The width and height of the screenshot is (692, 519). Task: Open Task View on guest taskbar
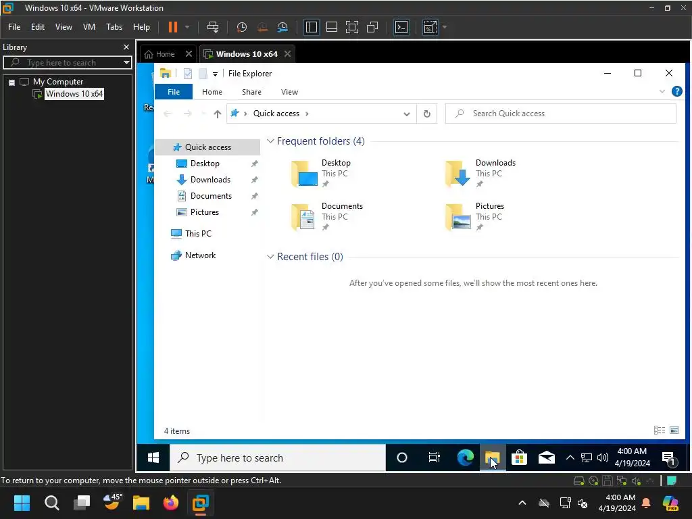click(x=435, y=458)
